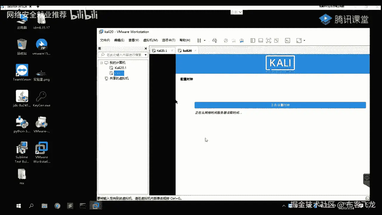This screenshot has height=215, width=382.
Task: Open the 虚拟机(M) menu
Action: pos(150,40)
